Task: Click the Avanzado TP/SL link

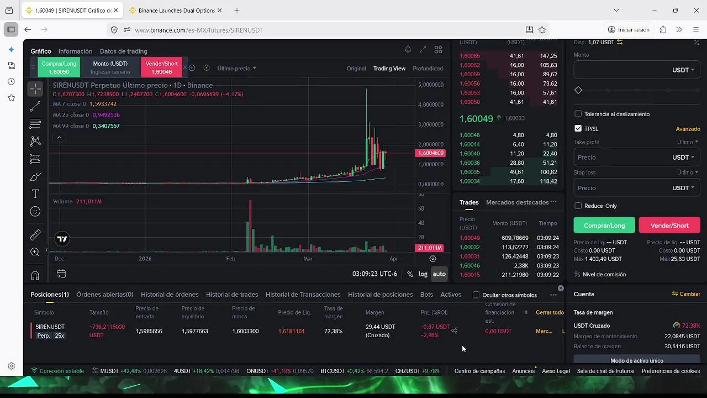Action: coord(688,129)
